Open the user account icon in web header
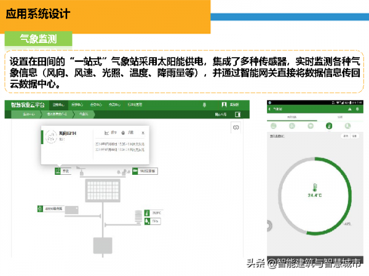The height and width of the screenshot is (276, 369). click(x=224, y=105)
